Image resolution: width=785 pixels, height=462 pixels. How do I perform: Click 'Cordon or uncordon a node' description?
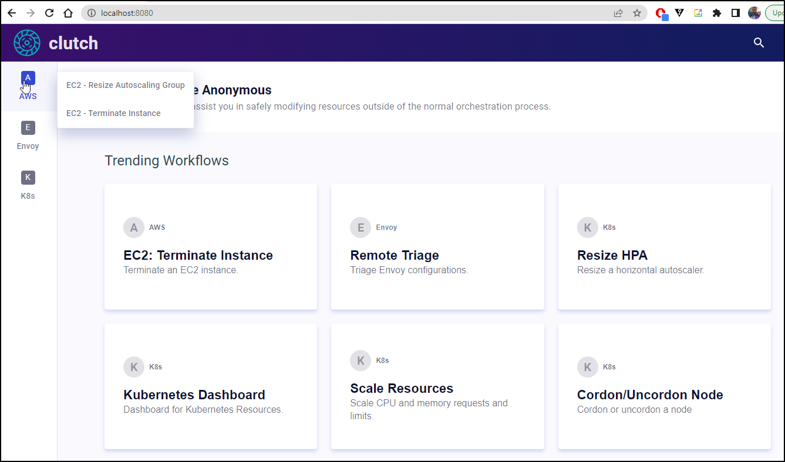634,410
